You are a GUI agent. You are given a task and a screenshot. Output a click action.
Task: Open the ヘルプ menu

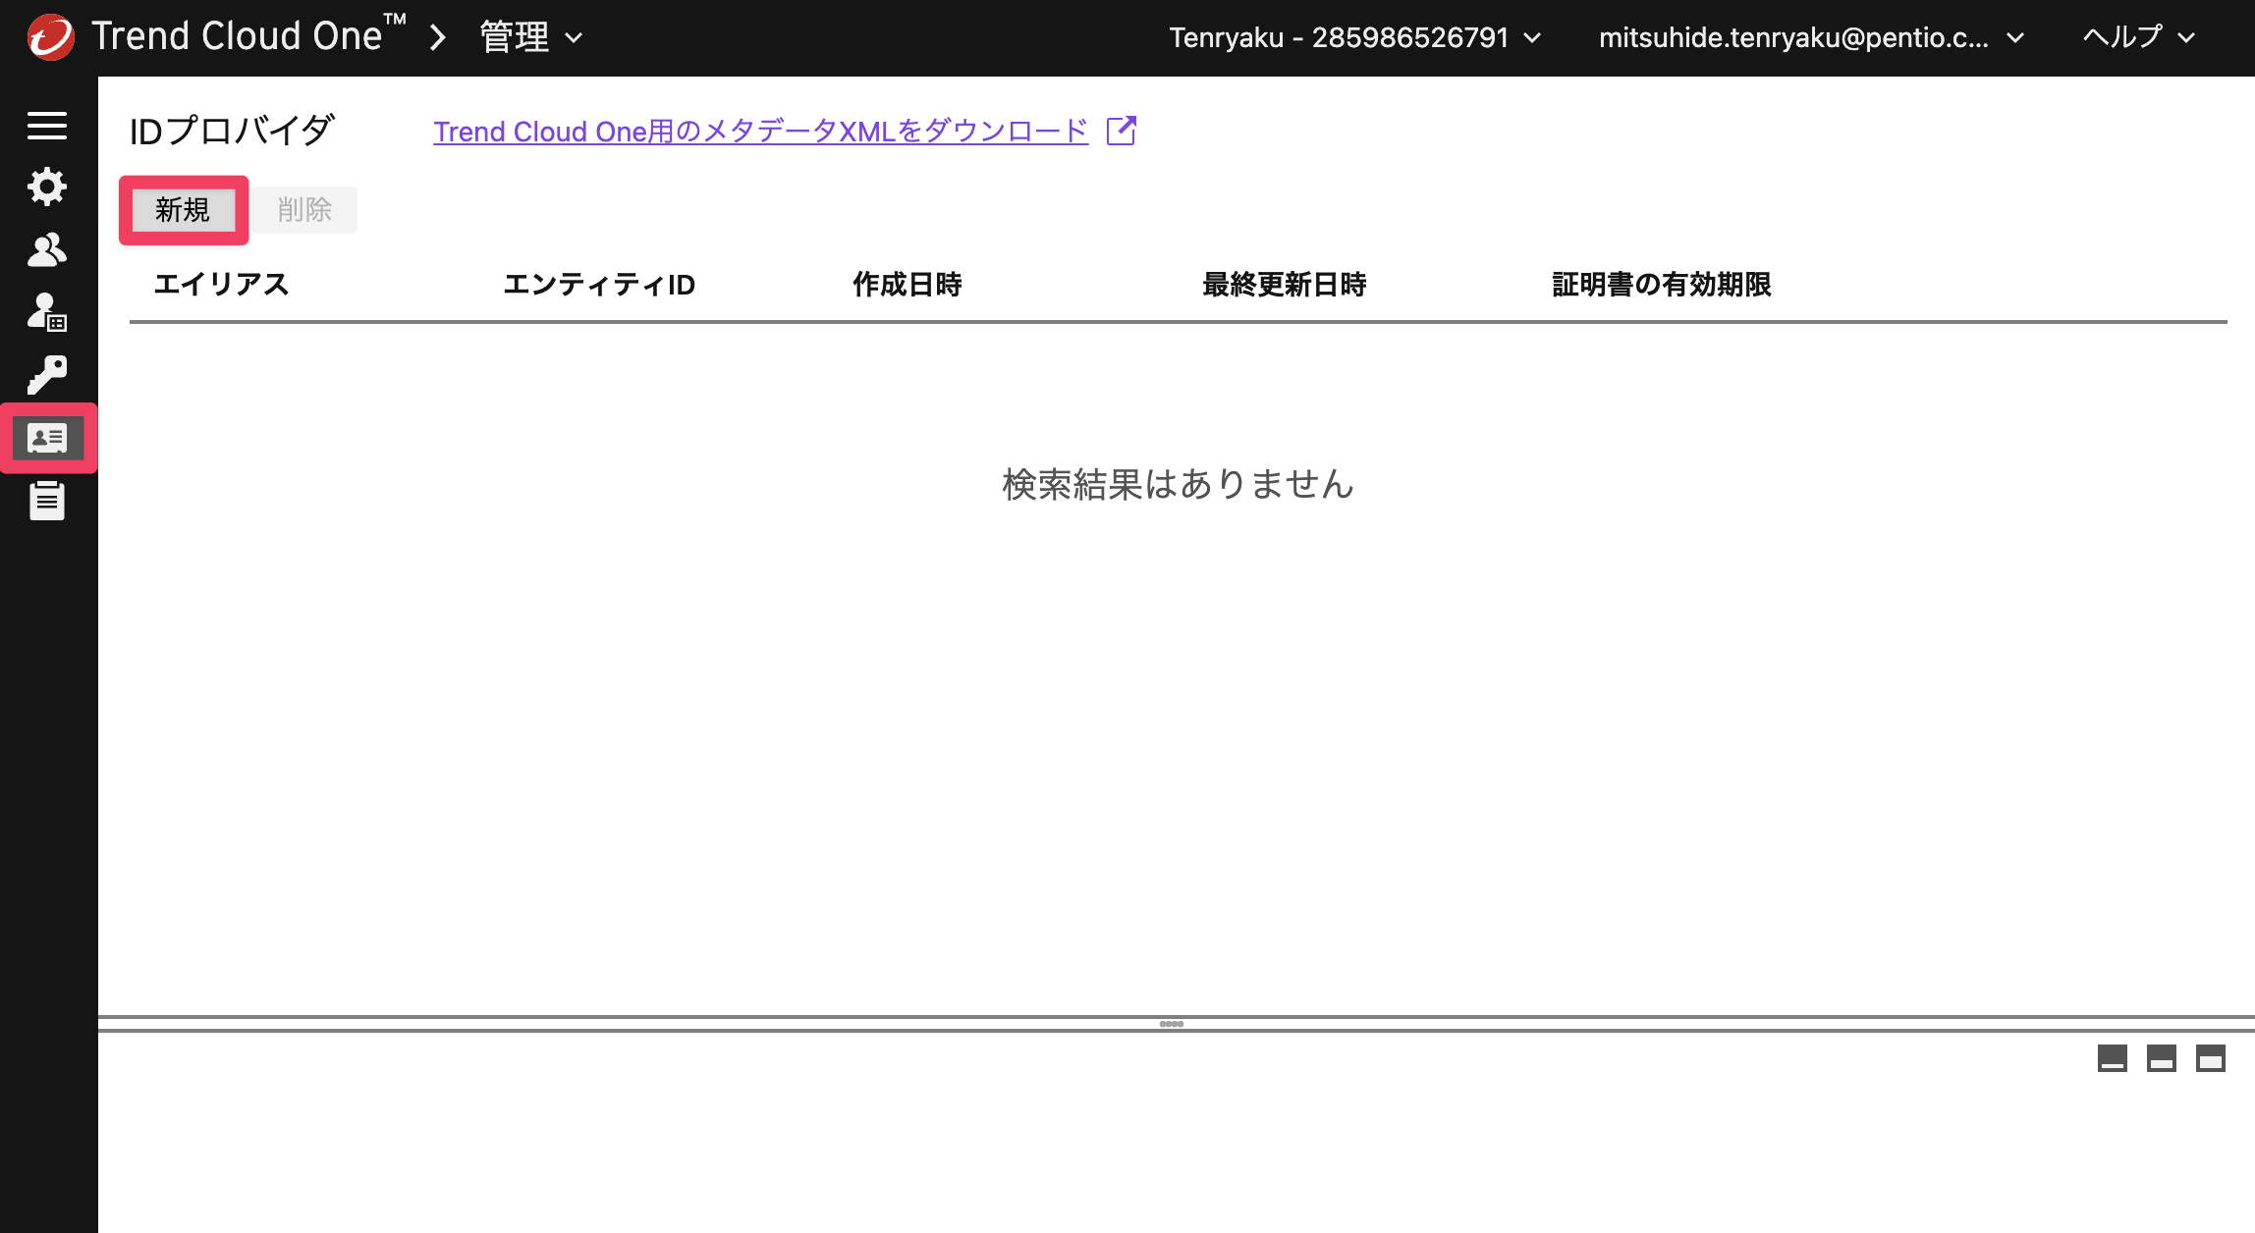2138,37
